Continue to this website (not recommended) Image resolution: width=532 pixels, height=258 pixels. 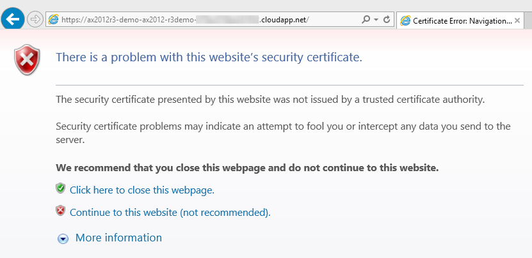point(170,212)
